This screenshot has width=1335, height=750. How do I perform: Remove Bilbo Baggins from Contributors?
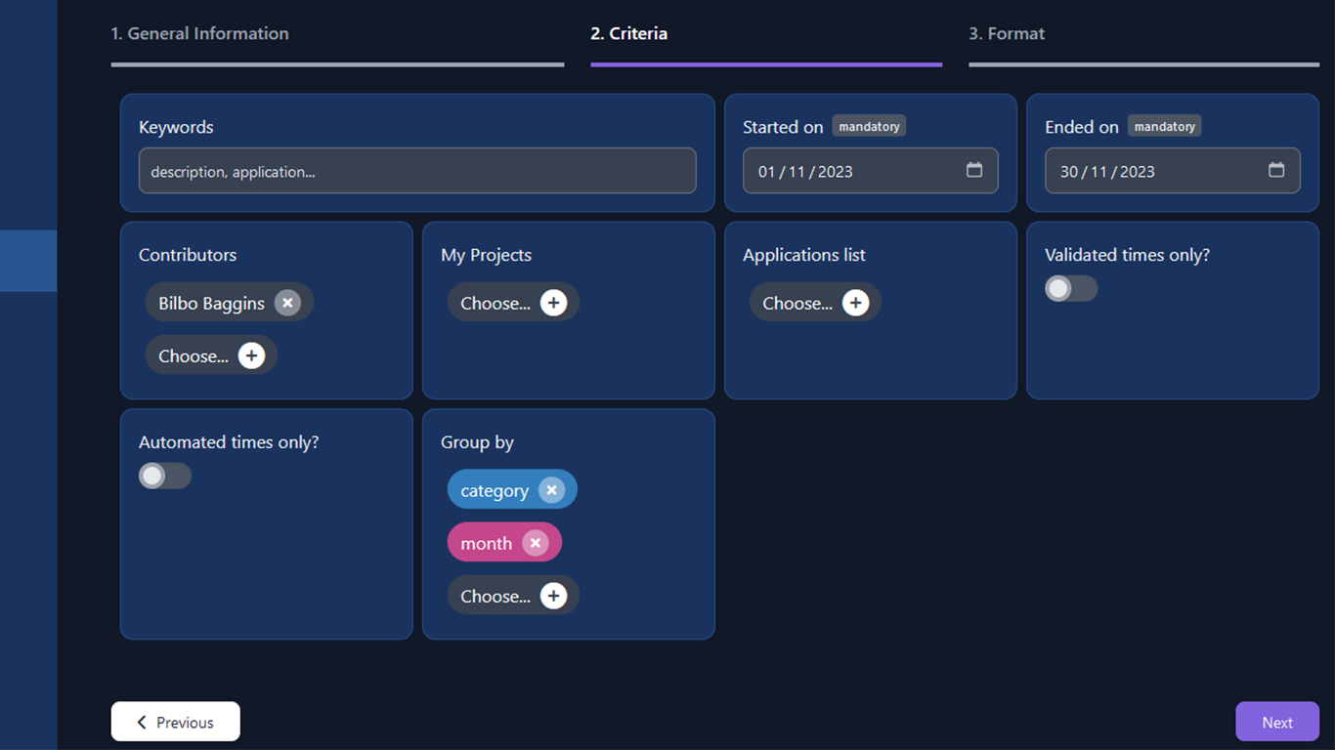tap(287, 303)
